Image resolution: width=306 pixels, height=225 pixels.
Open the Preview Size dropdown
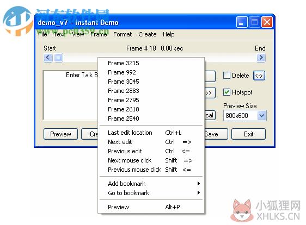pos(261,116)
